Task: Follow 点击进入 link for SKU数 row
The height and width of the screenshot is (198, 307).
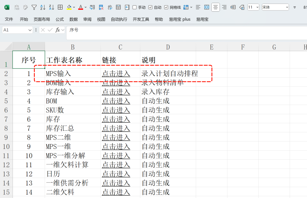Action: pyautogui.click(x=116, y=110)
